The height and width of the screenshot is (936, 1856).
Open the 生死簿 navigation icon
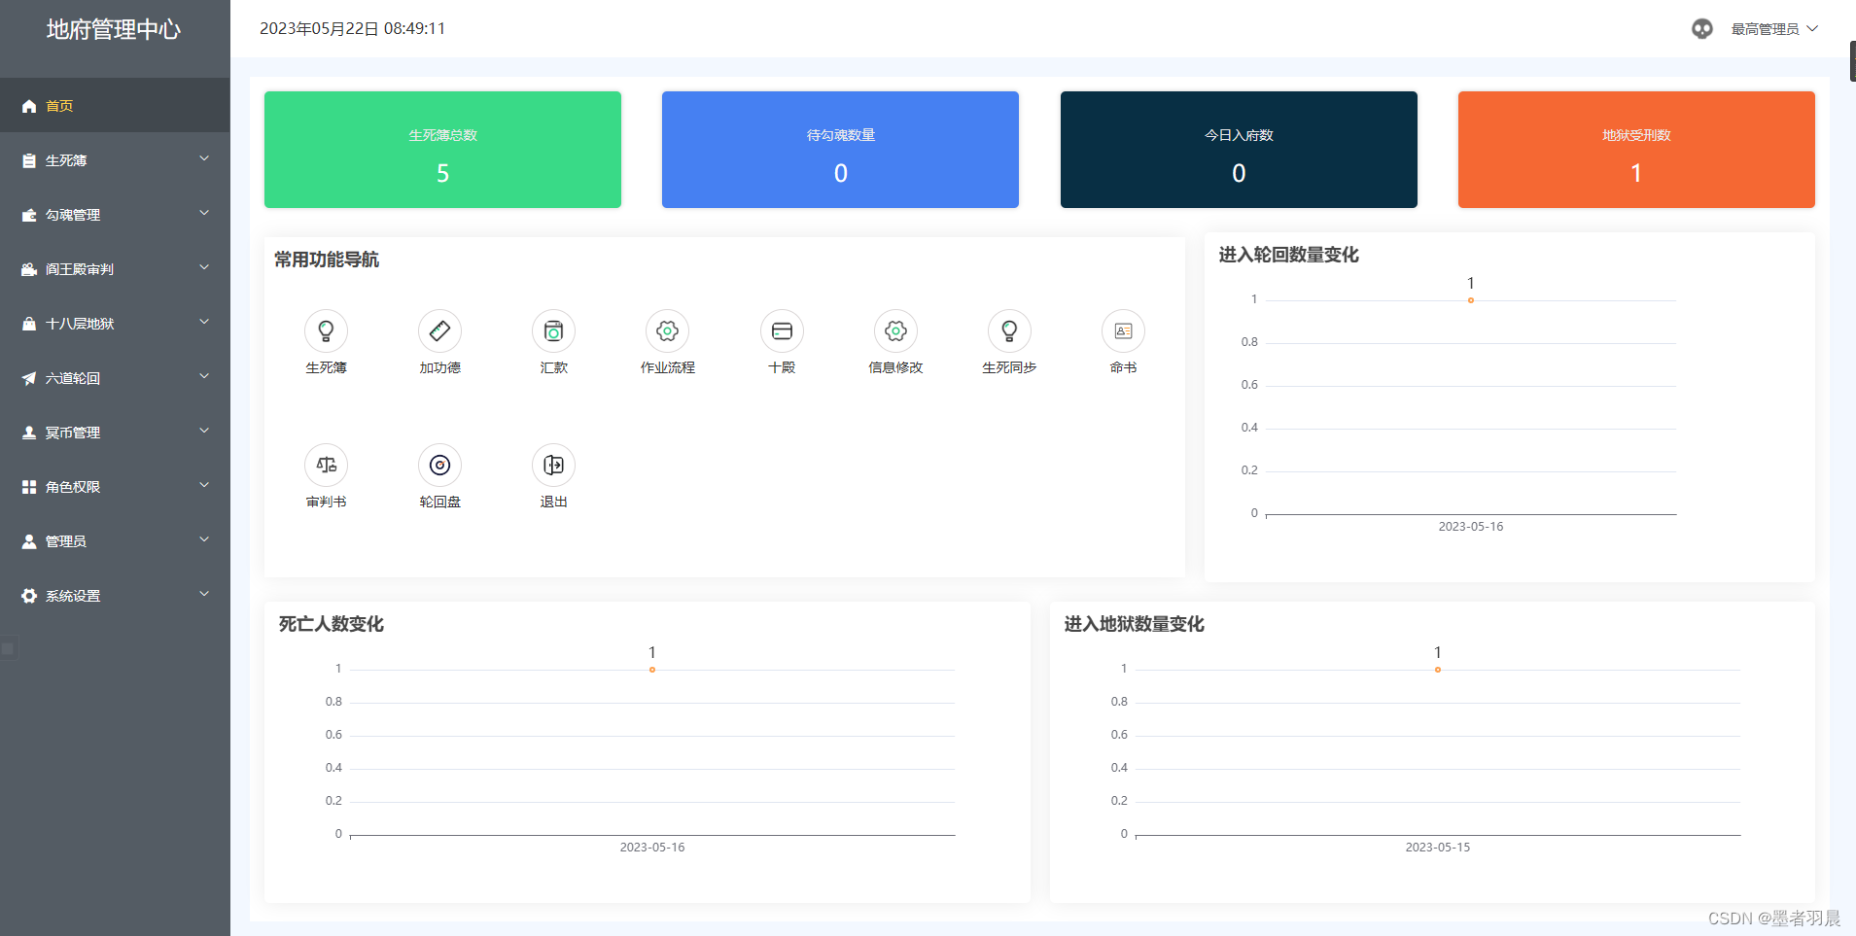pyautogui.click(x=326, y=330)
